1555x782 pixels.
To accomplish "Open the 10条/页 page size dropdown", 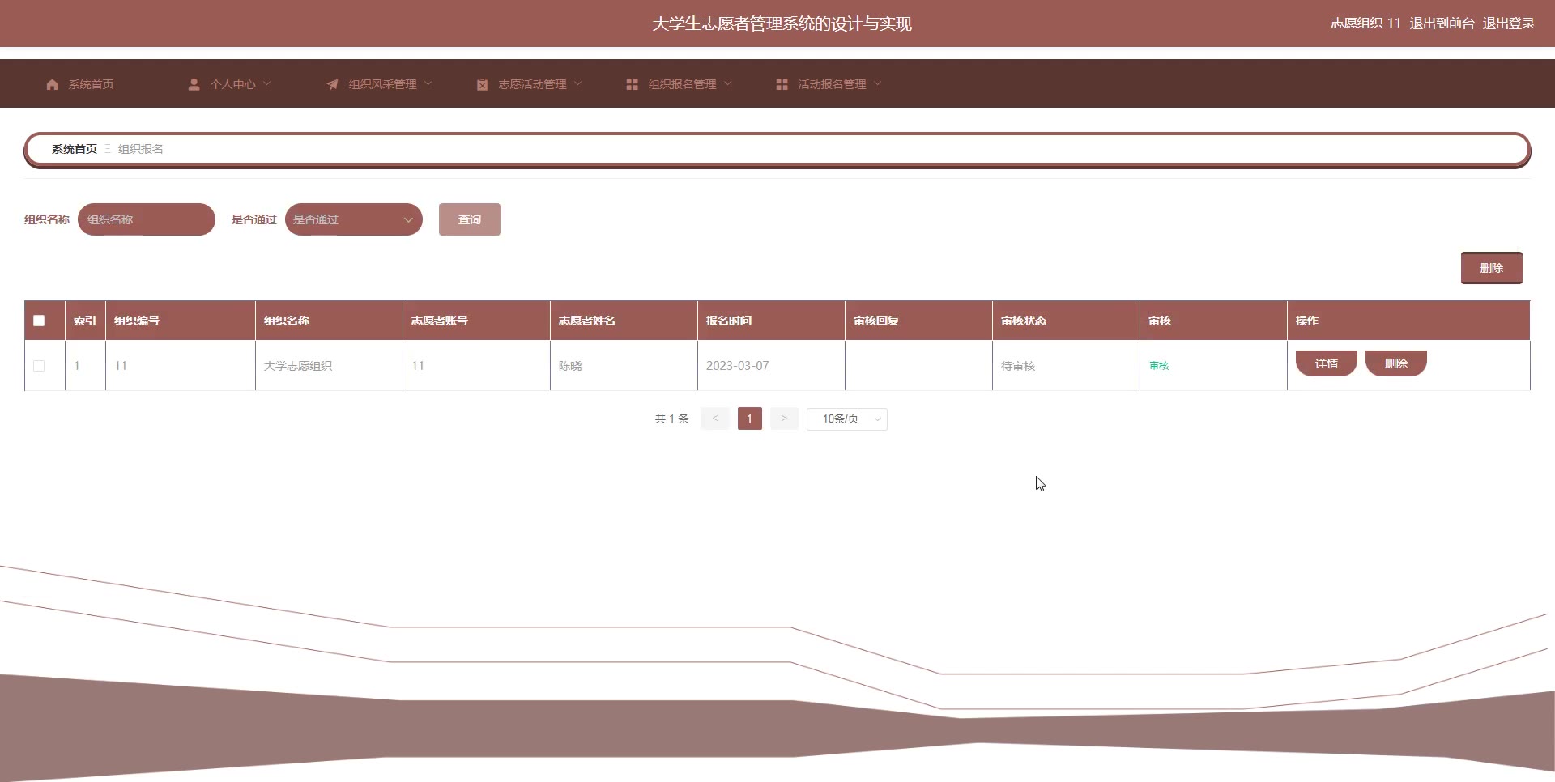I will pyautogui.click(x=847, y=419).
